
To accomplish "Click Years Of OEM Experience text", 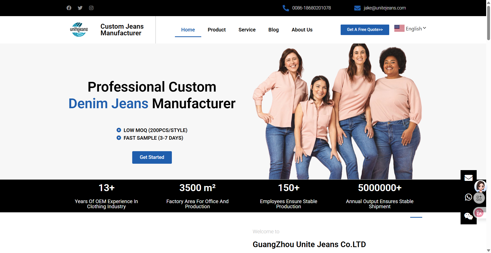I will pyautogui.click(x=106, y=204).
